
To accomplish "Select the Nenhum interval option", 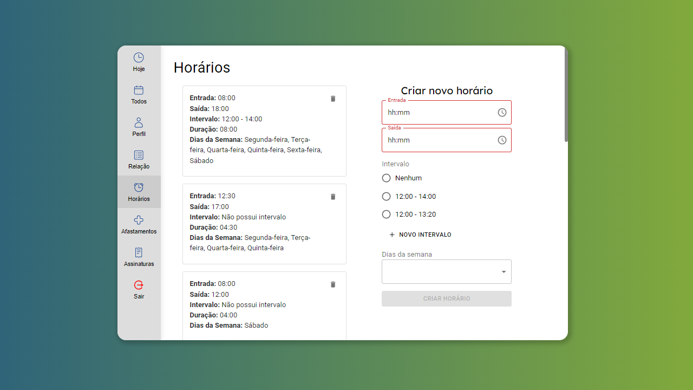I will [x=387, y=178].
